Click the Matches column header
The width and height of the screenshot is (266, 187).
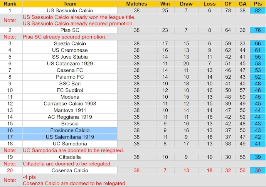136,3
